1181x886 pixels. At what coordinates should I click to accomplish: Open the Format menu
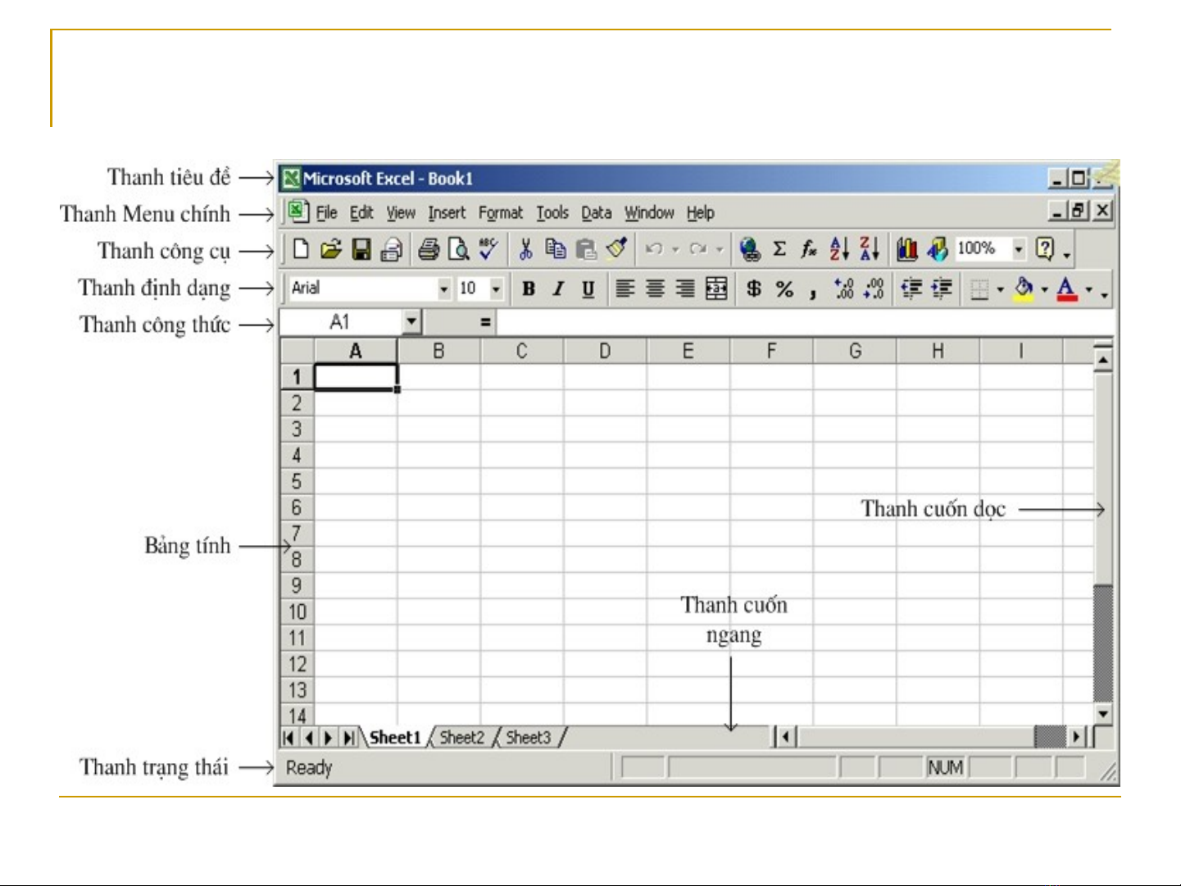(x=500, y=213)
